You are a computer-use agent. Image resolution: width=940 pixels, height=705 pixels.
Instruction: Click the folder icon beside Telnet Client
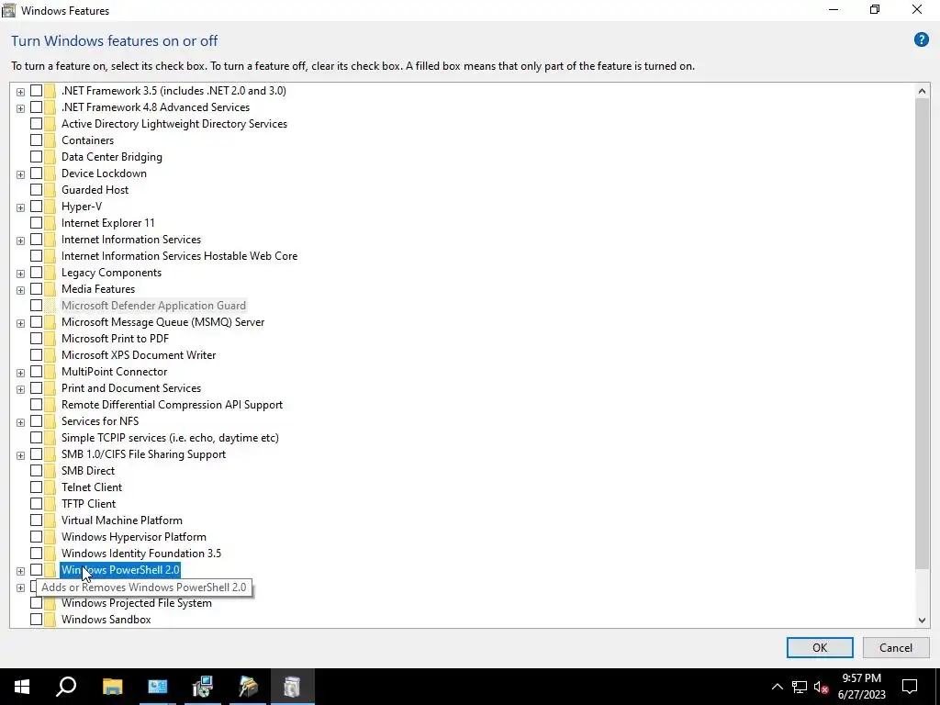click(50, 487)
